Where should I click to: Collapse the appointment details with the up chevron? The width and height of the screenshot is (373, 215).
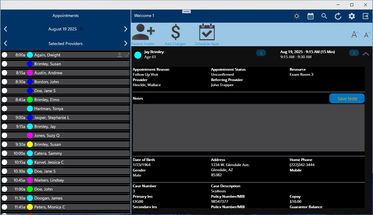click(x=366, y=54)
